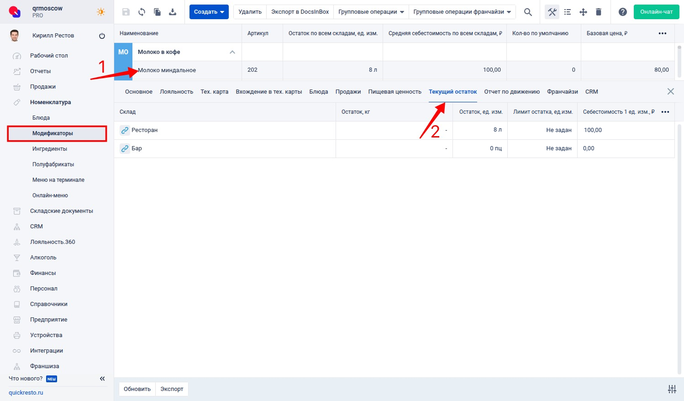Select the tools (wrench) view icon

coord(552,12)
